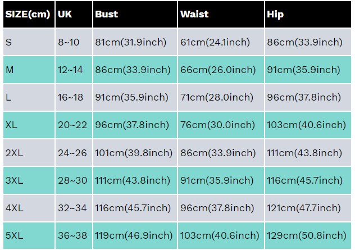Select the UK column header
This screenshot has height=250, width=355.
pyautogui.click(x=74, y=14)
